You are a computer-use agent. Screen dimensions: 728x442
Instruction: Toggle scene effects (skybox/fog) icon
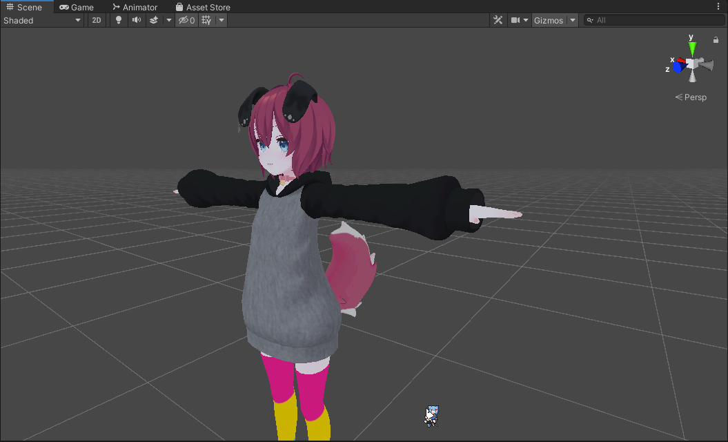pyautogui.click(x=154, y=20)
